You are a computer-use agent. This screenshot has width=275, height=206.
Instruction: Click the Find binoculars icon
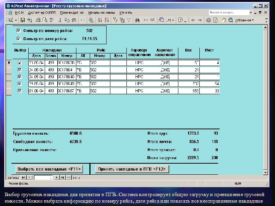point(137,20)
